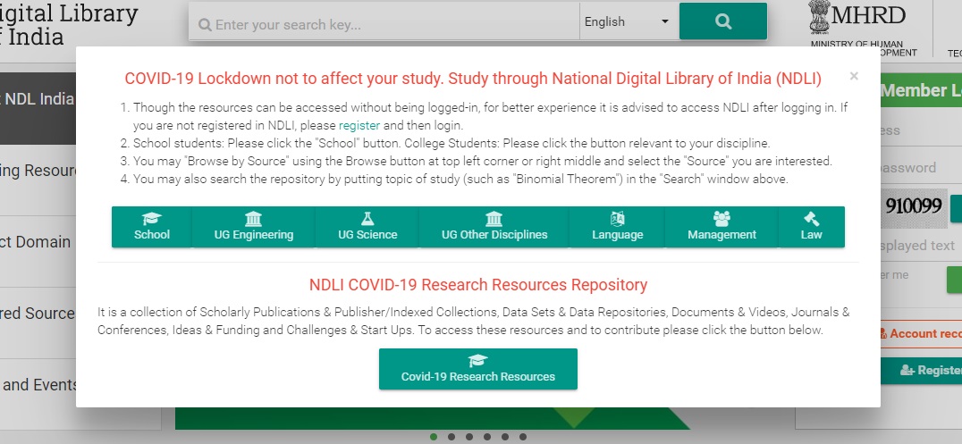
Task: Open the School resources button
Action: pyautogui.click(x=151, y=227)
